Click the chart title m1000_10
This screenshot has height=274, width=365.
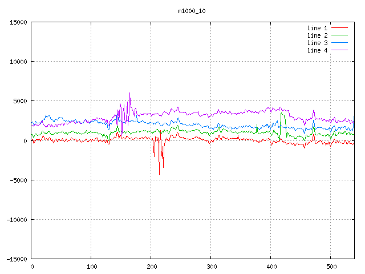pyautogui.click(x=191, y=11)
